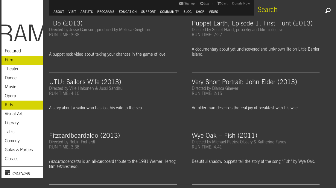The height and width of the screenshot is (188, 336).
Task: Click into the Search text field
Action: point(289,10)
